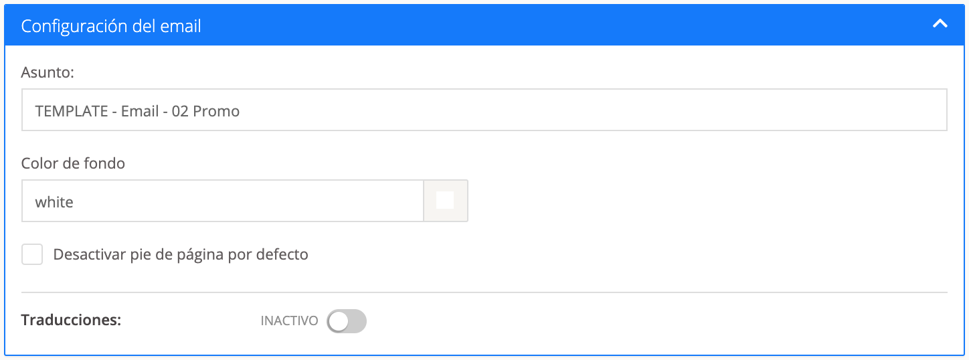Focus the Asunto subject input field
The width and height of the screenshot is (969, 360).
coord(484,110)
